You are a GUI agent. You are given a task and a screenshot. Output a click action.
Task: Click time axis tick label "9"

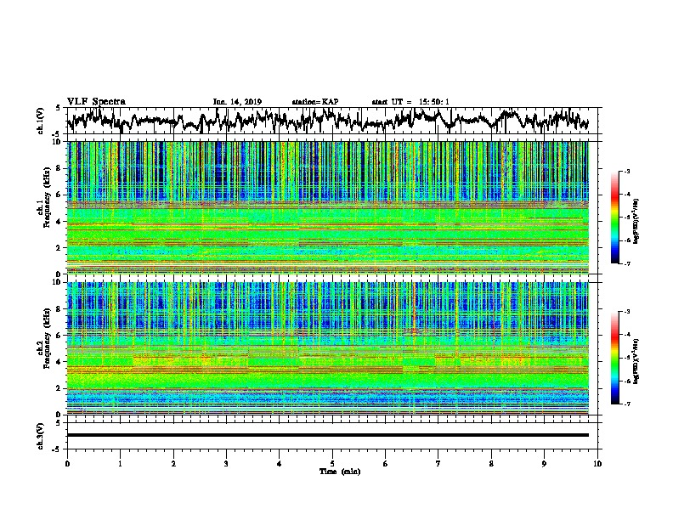(544, 464)
